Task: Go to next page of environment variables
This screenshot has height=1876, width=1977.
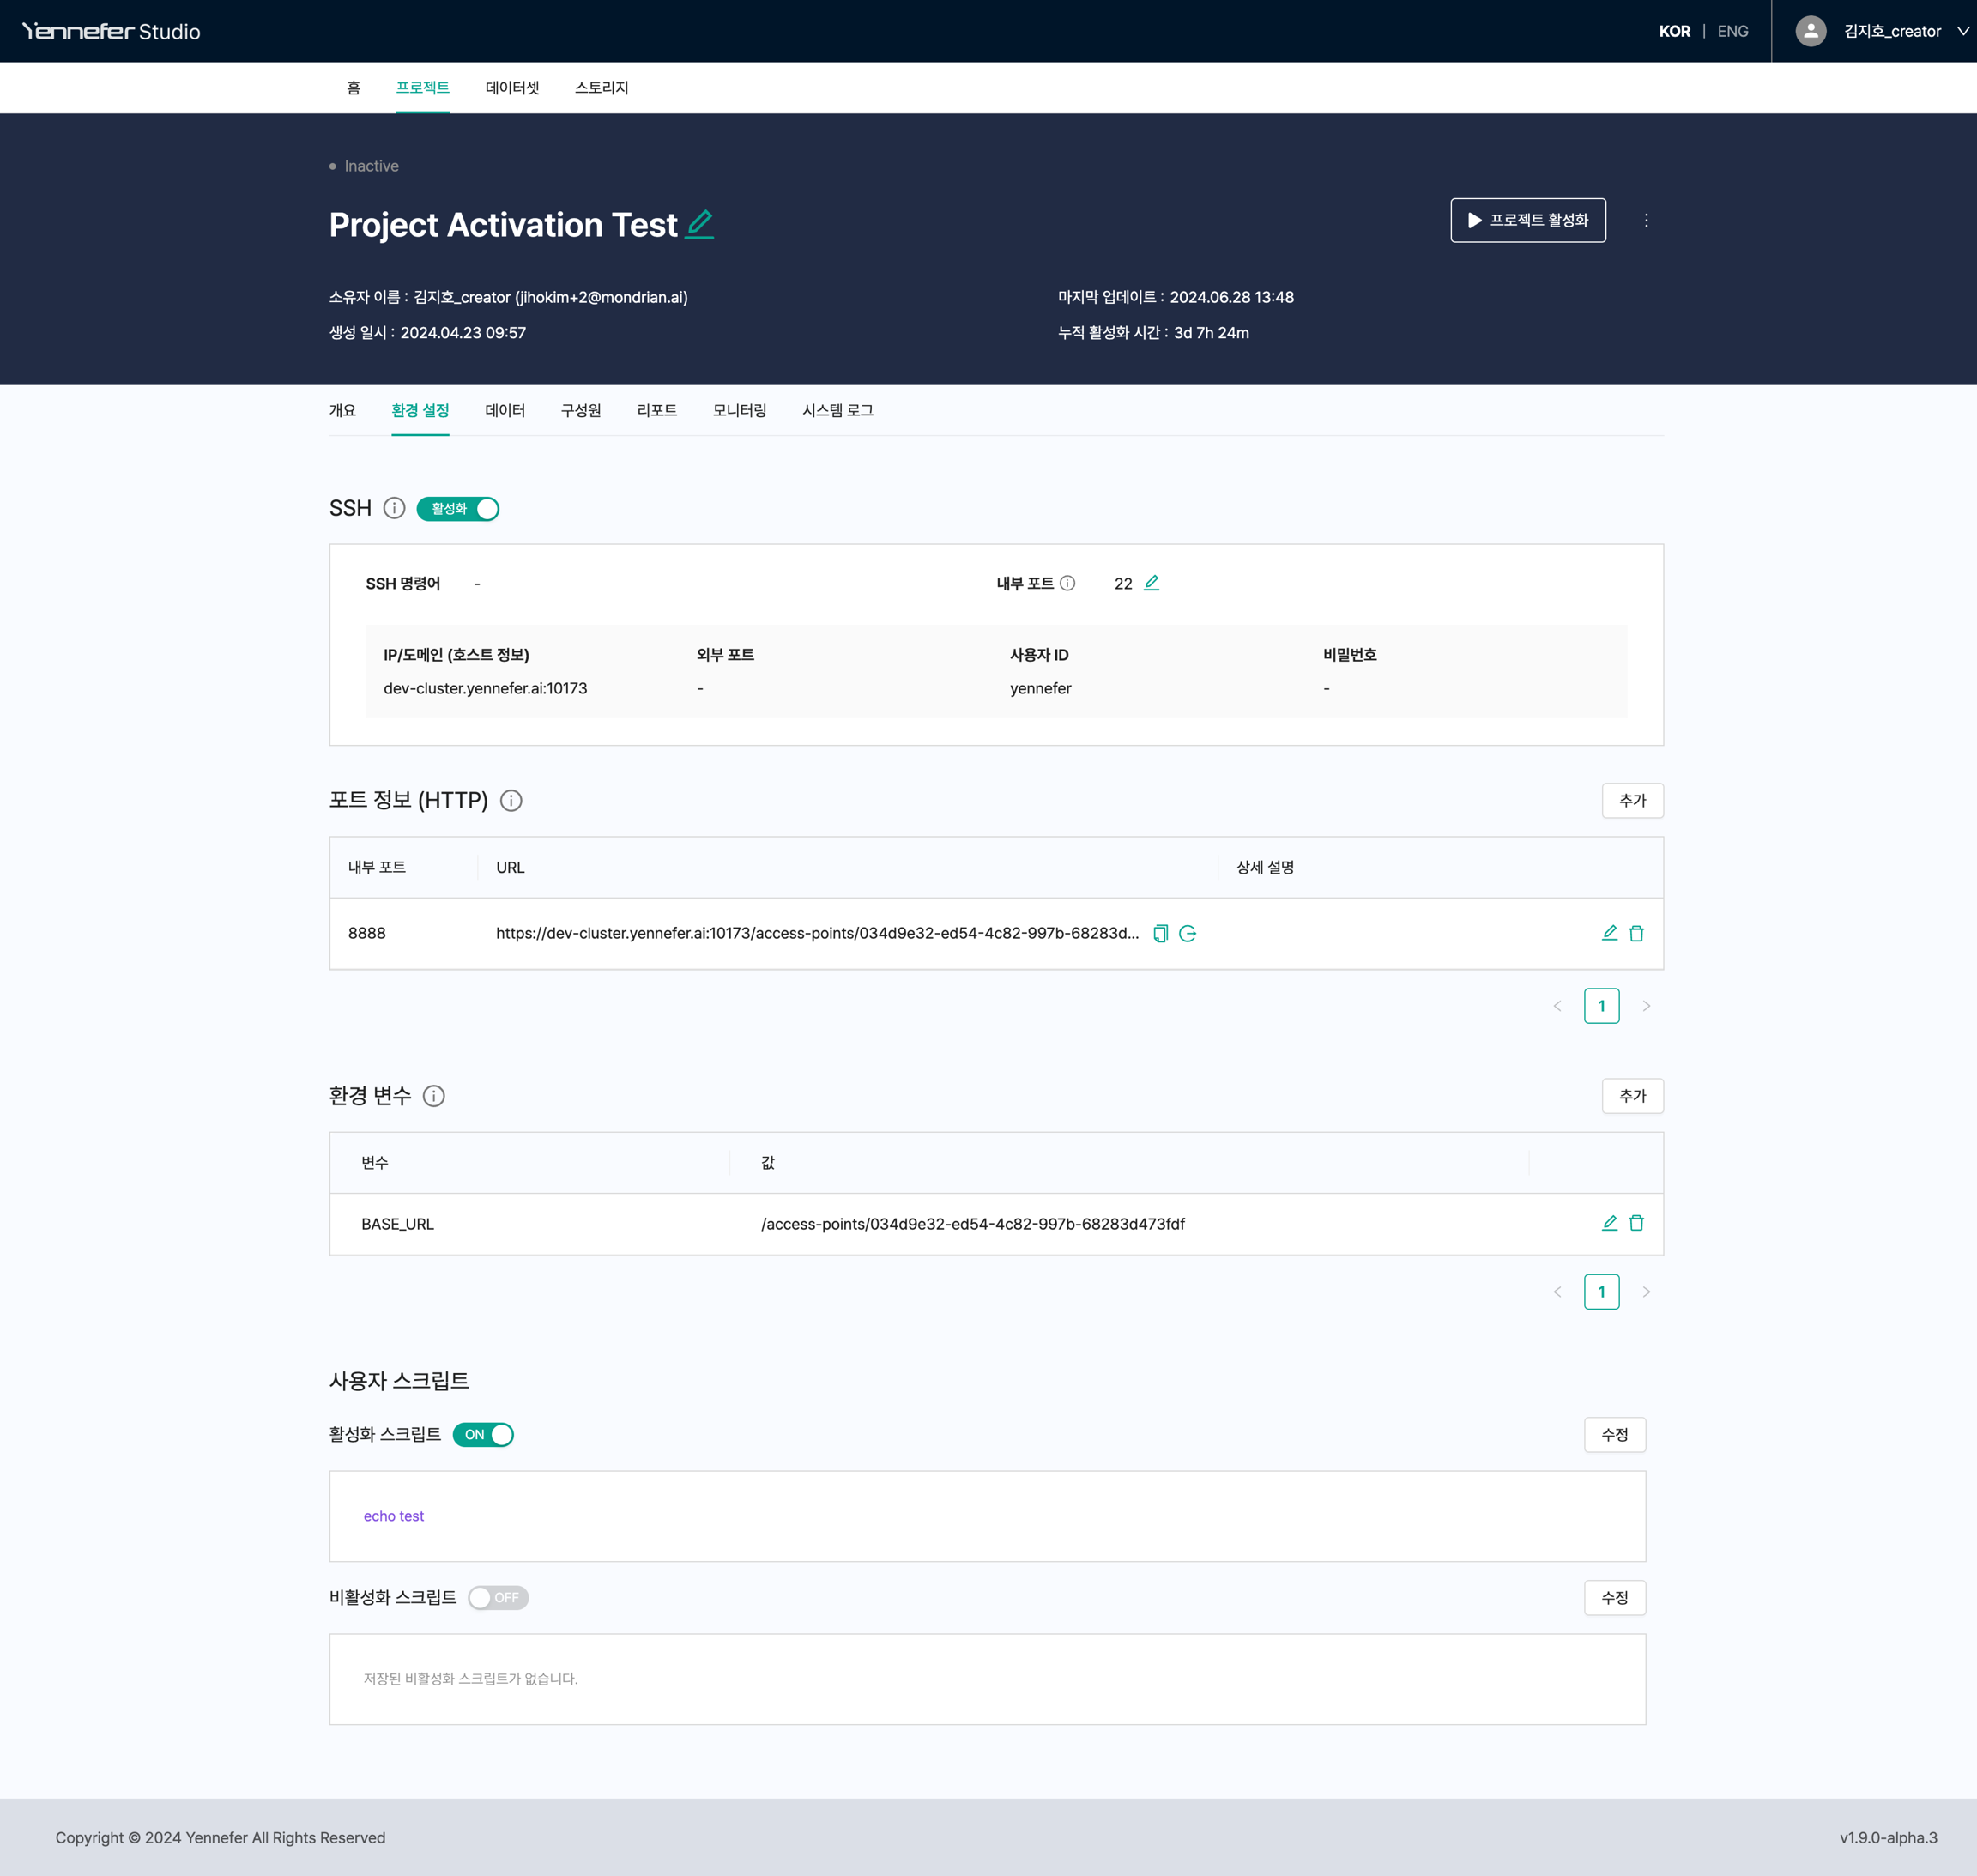Action: coord(1646,1292)
